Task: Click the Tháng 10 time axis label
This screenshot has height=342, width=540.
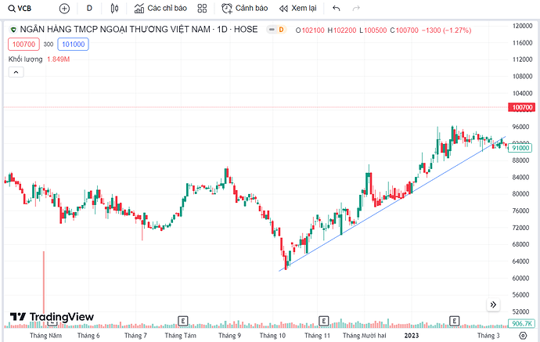Action: point(272,336)
